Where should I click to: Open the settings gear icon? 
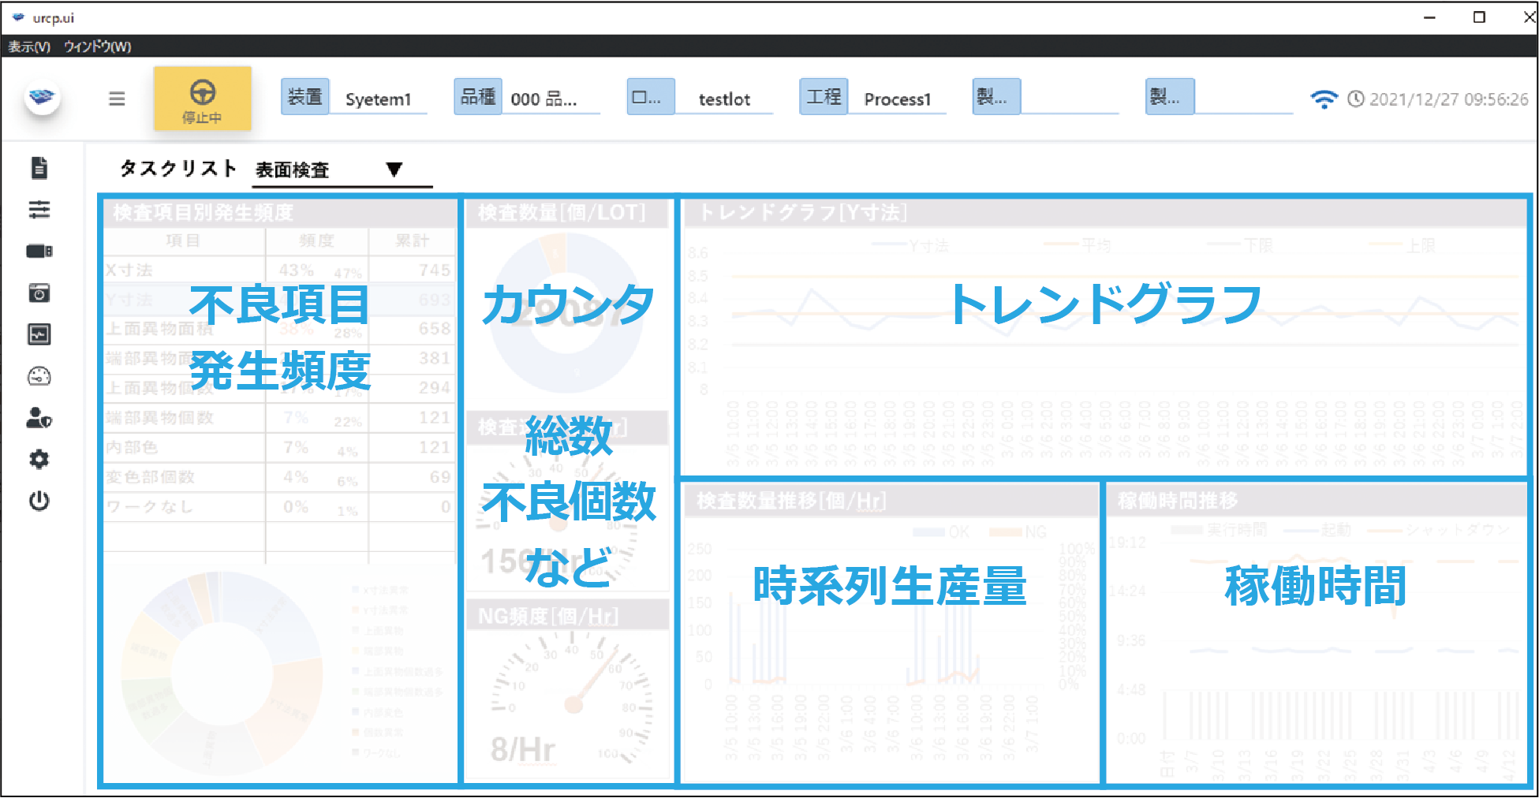[39, 459]
